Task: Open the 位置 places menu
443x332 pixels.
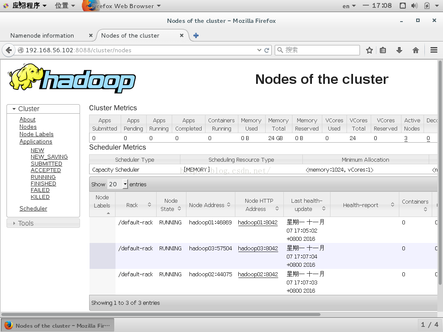Action: (x=65, y=6)
